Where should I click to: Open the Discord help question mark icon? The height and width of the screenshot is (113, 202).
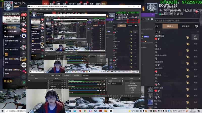(x=152, y=19)
